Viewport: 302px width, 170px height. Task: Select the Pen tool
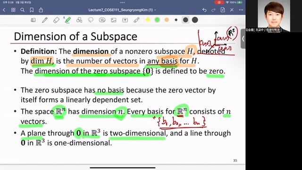(45, 20)
